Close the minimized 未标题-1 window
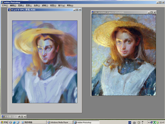The width and height of the screenshot is (165, 124). click(x=25, y=117)
